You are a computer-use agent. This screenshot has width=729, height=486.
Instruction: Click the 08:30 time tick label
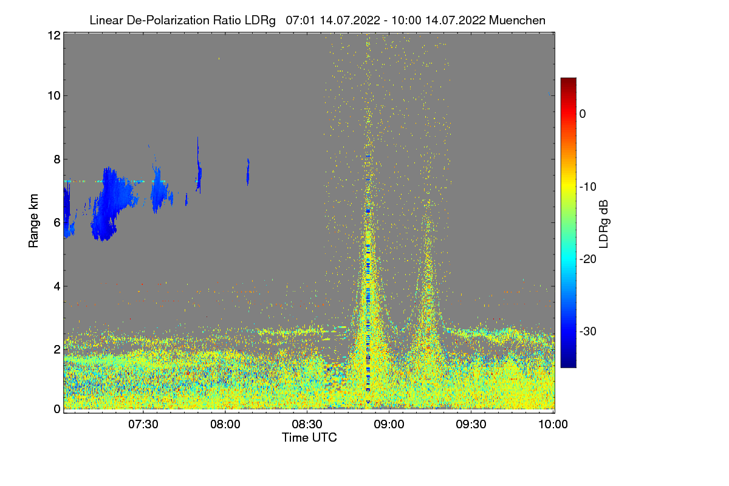point(307,425)
